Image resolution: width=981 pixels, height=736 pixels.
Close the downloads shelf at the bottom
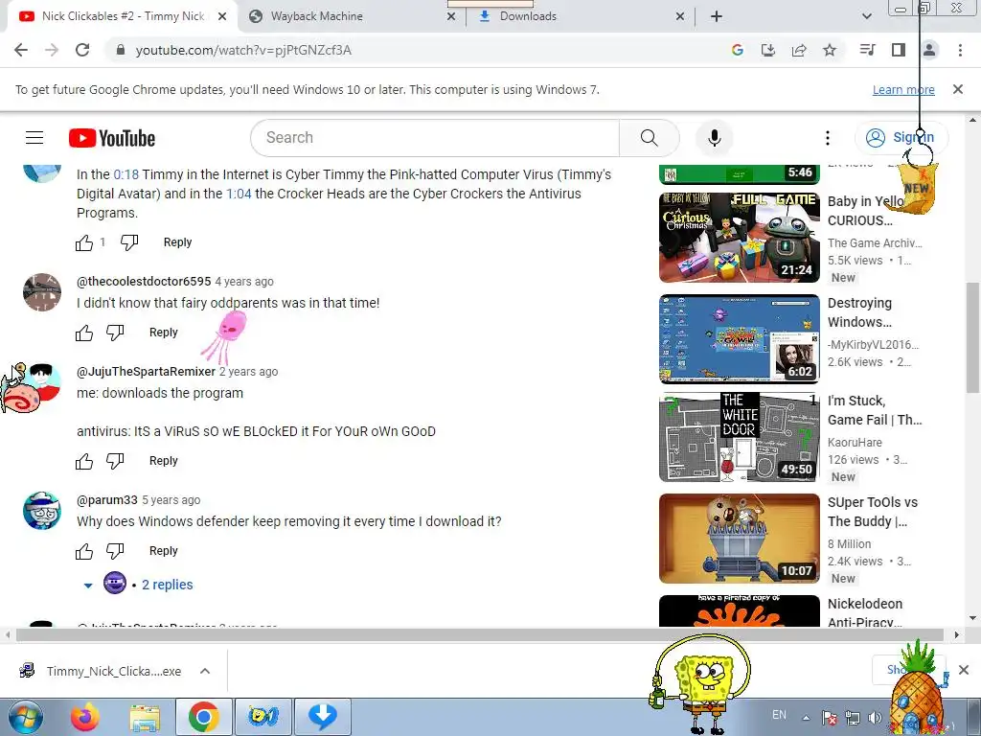[964, 670]
